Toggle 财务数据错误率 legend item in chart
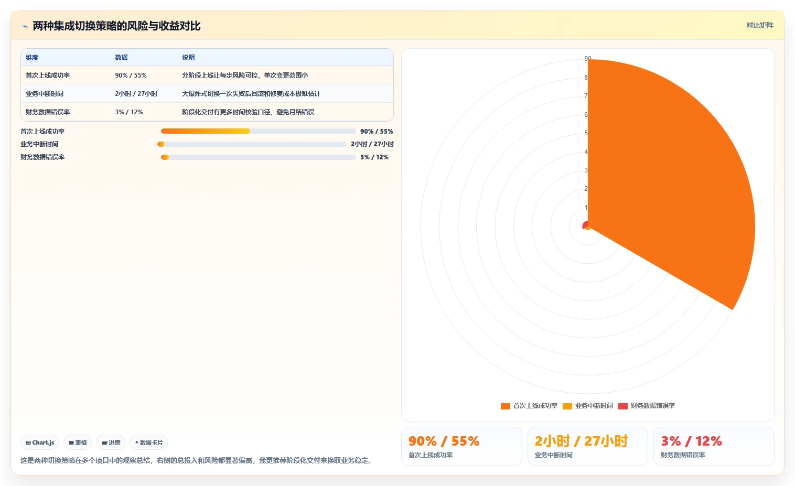 tap(647, 406)
